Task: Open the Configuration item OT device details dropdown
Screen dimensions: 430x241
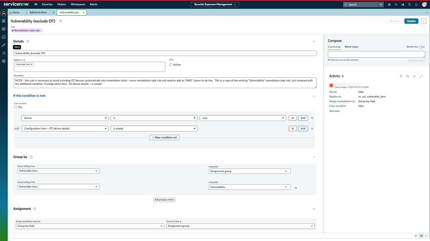Action: pos(65,129)
